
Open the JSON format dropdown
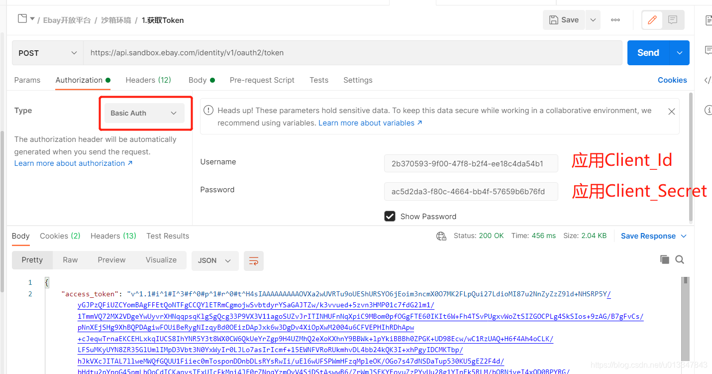click(215, 260)
